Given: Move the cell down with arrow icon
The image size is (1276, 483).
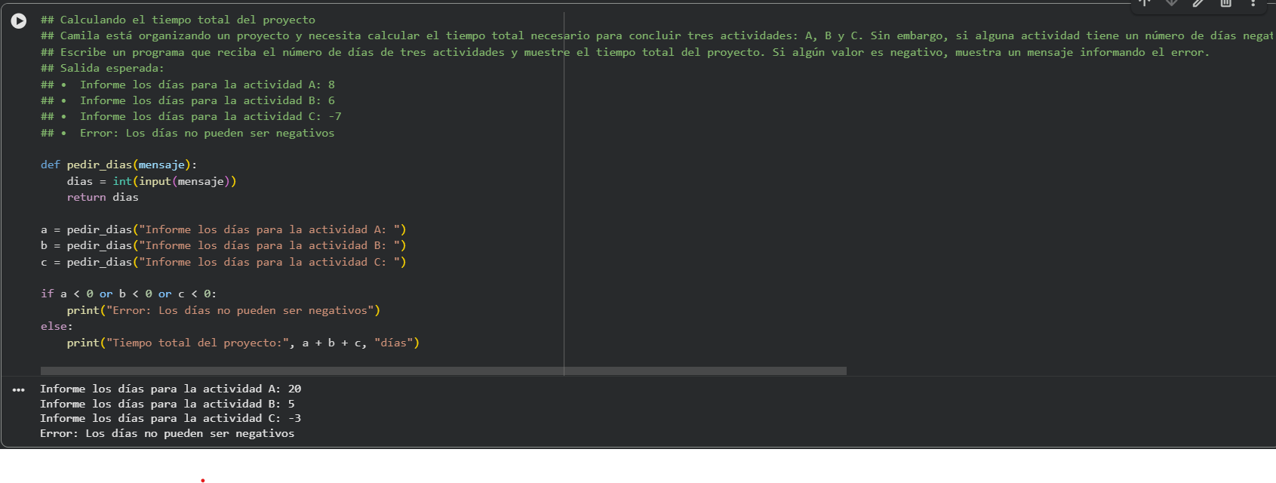Looking at the screenshot, I should (x=1172, y=2).
